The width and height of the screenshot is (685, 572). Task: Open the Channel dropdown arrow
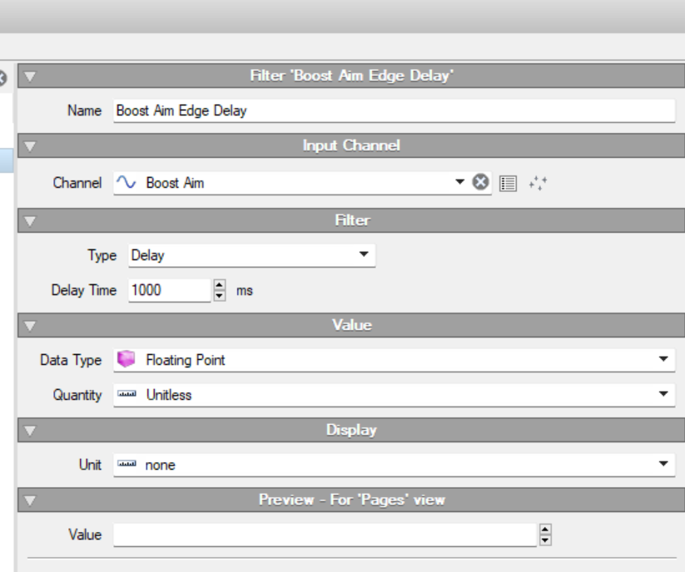tap(459, 183)
